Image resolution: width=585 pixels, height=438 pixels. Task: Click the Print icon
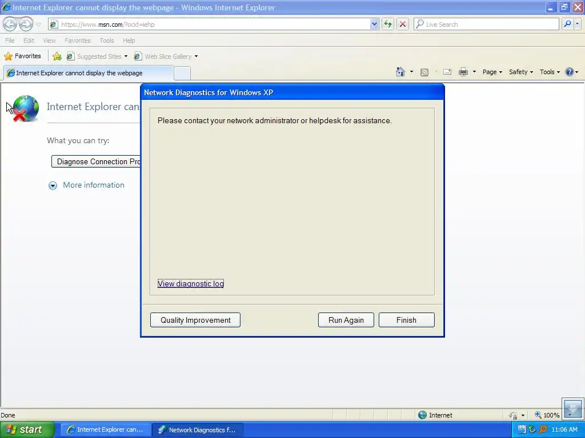(463, 72)
